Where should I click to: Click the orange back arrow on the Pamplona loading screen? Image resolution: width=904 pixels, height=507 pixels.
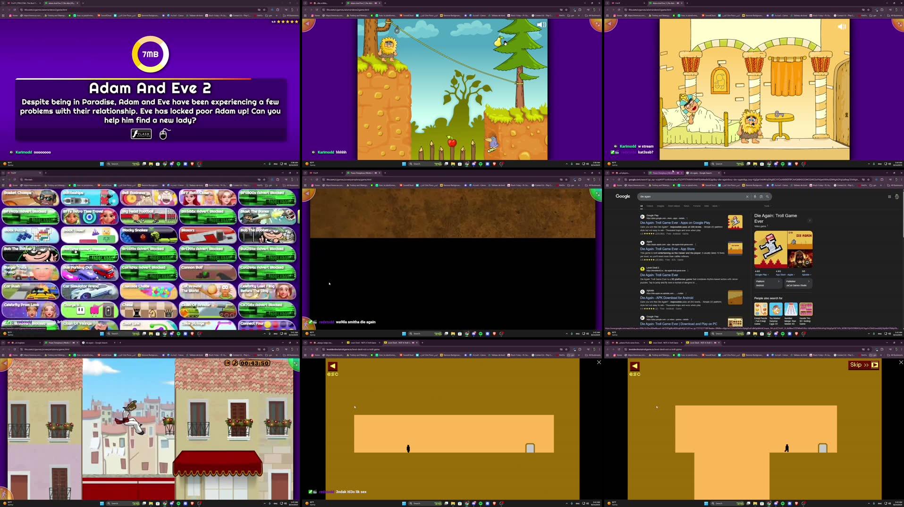tap(308, 193)
